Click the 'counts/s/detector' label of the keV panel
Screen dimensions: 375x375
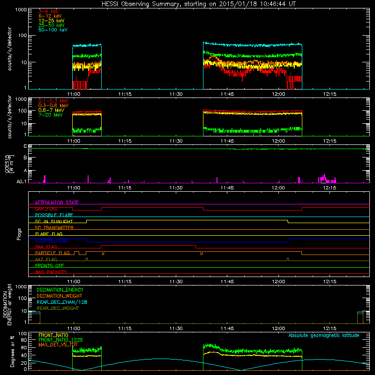(9, 49)
